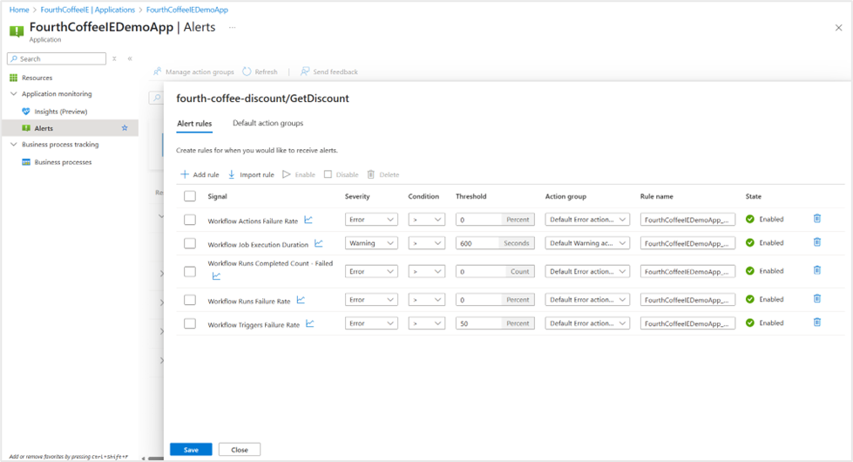Delete the Workflow Job Execution Duration rule row
Screen dimensions: 853x462
[x=817, y=242]
